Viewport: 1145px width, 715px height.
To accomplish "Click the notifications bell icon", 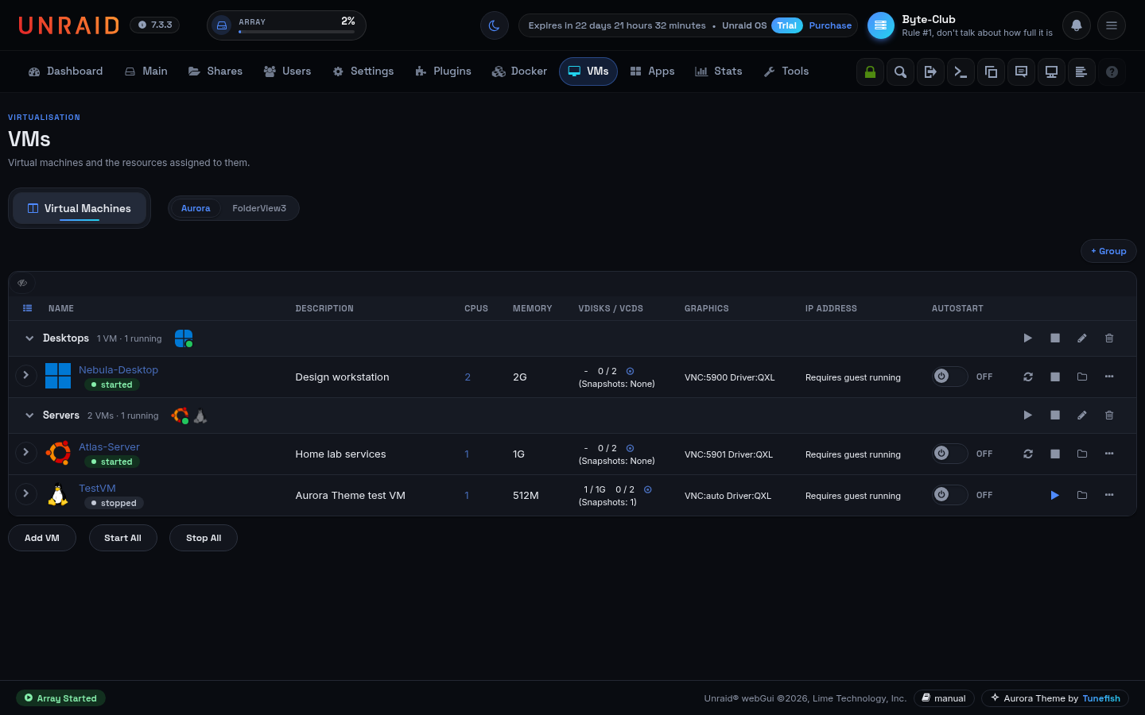I will 1077,25.
